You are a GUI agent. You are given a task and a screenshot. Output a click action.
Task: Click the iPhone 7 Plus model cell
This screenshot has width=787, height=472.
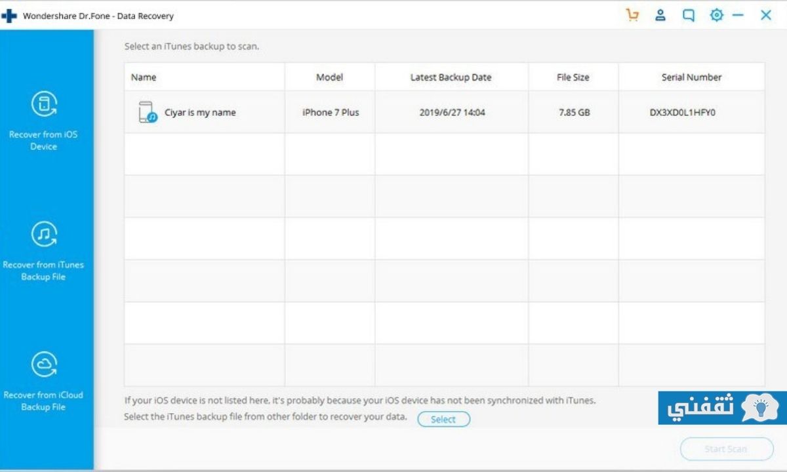point(331,112)
